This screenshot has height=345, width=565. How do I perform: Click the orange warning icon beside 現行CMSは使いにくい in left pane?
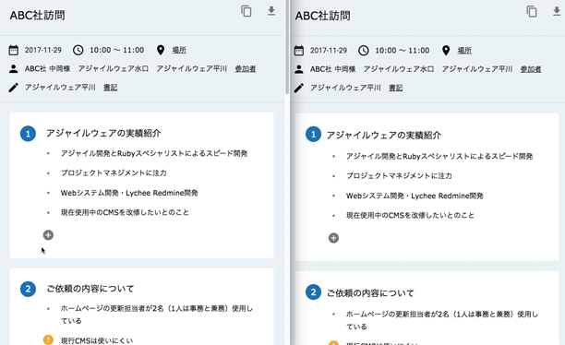(x=48, y=339)
